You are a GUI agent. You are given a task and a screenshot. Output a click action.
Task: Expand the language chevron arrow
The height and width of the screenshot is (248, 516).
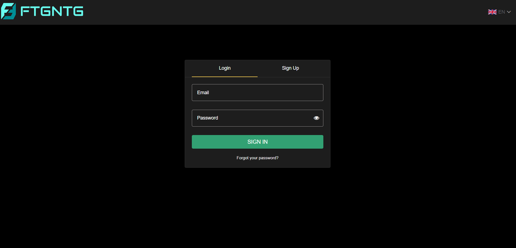tap(509, 12)
